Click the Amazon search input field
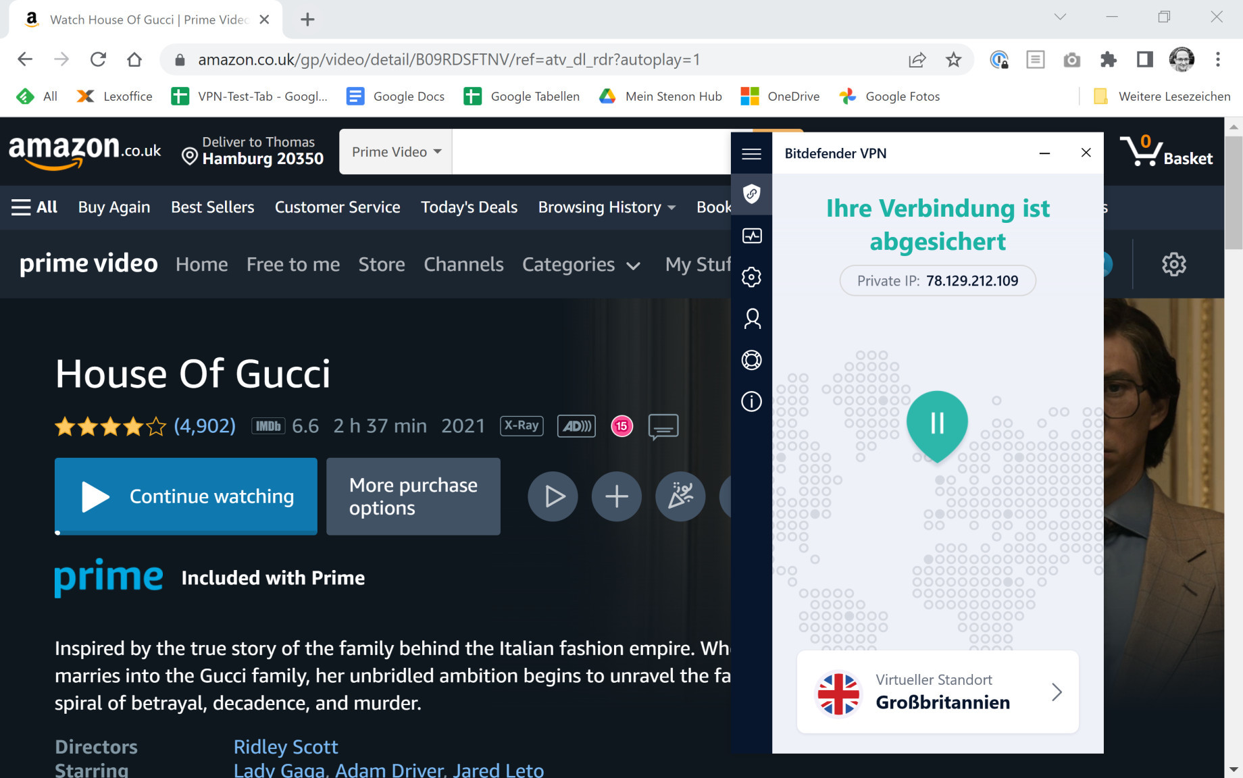This screenshot has width=1243, height=778. (592, 152)
